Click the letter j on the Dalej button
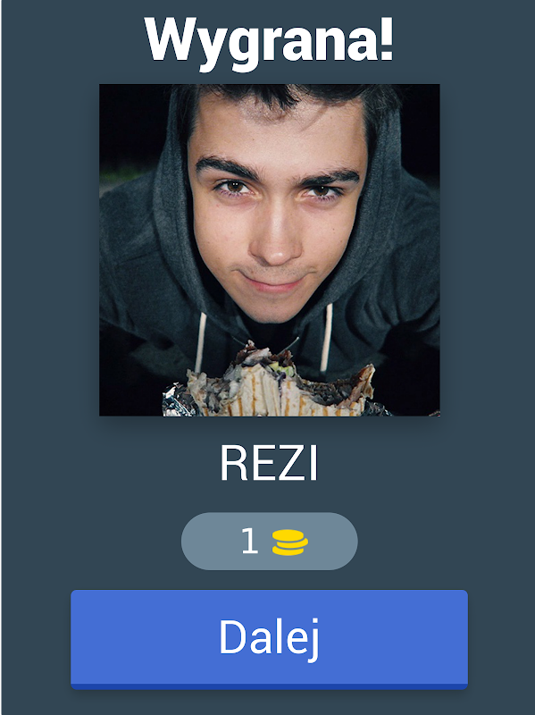Image resolution: width=535 pixels, height=715 pixels. [x=313, y=639]
